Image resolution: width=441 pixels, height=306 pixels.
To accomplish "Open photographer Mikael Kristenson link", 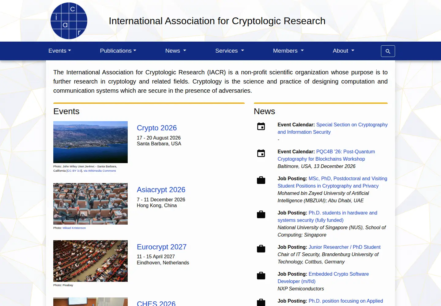I will tap(74, 228).
